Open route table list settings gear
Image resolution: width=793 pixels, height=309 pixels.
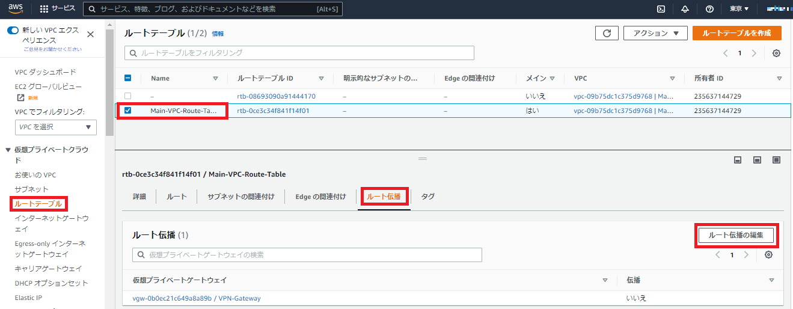pos(776,53)
